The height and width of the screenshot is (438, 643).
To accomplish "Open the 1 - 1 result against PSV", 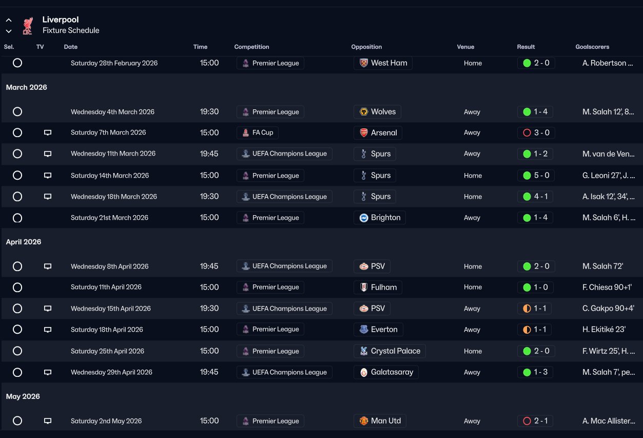I will [x=535, y=309].
